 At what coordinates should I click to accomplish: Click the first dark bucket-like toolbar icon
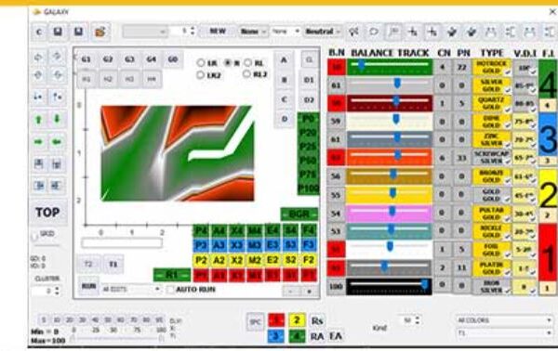452,32
